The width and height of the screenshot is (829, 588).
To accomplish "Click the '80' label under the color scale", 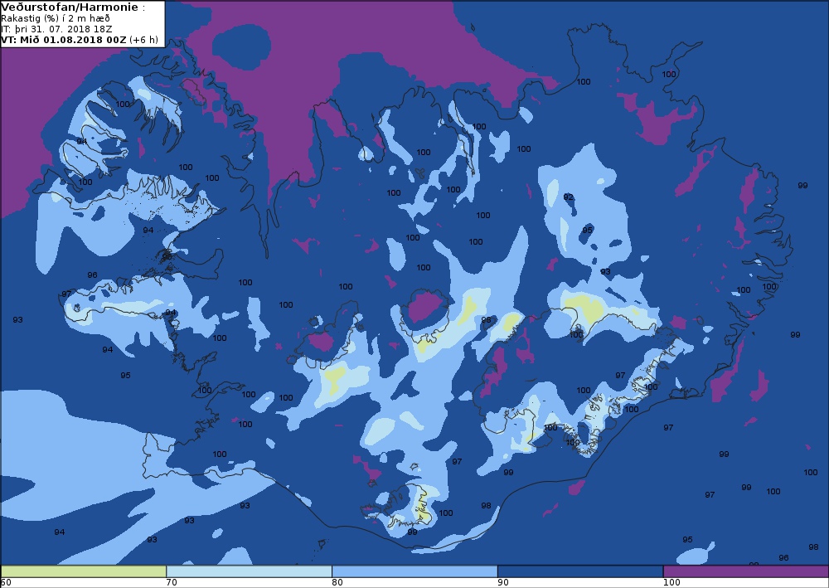I will 337,583.
